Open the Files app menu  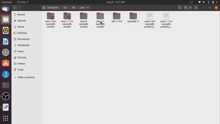click(x=23, y=2)
